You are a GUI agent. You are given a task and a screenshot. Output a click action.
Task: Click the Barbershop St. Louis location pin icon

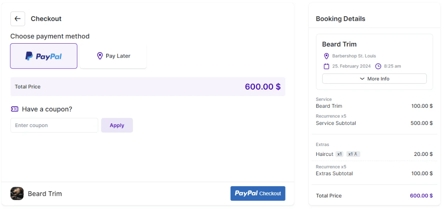[326, 56]
